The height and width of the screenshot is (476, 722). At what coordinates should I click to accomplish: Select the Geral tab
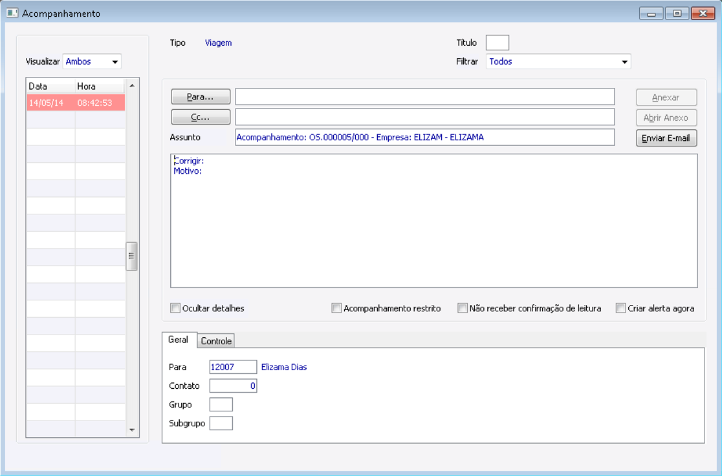(178, 340)
